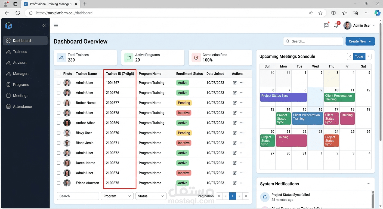This screenshot has height=209, width=383.
Task: Edit the trainee with ID 2109877
Action: coord(235,103)
